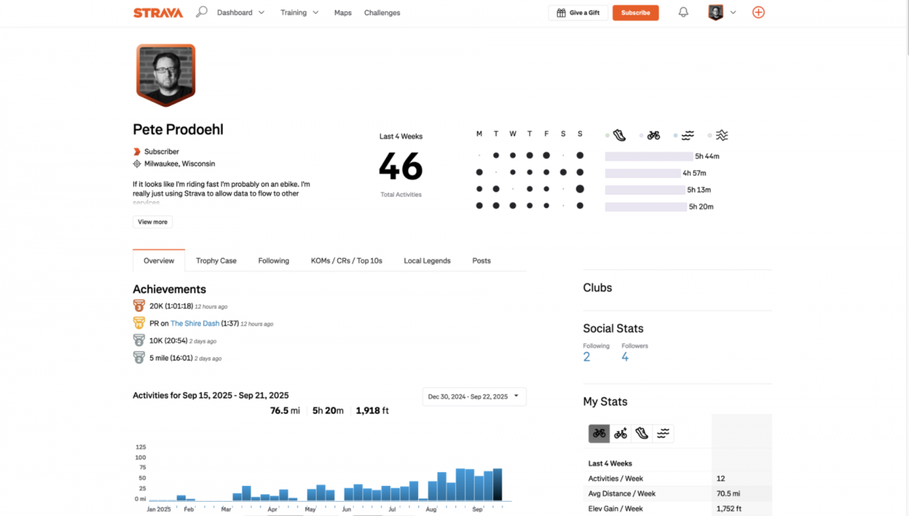Open The Shire Dash segment link
The height and width of the screenshot is (516, 909).
coord(195,323)
